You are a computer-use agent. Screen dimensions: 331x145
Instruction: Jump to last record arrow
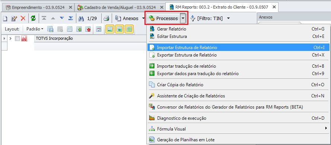click(71, 18)
